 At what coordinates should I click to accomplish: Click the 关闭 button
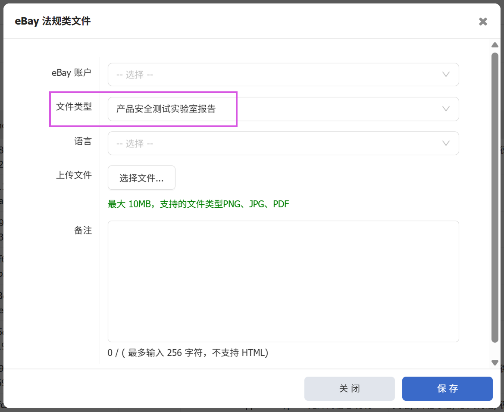[349, 389]
